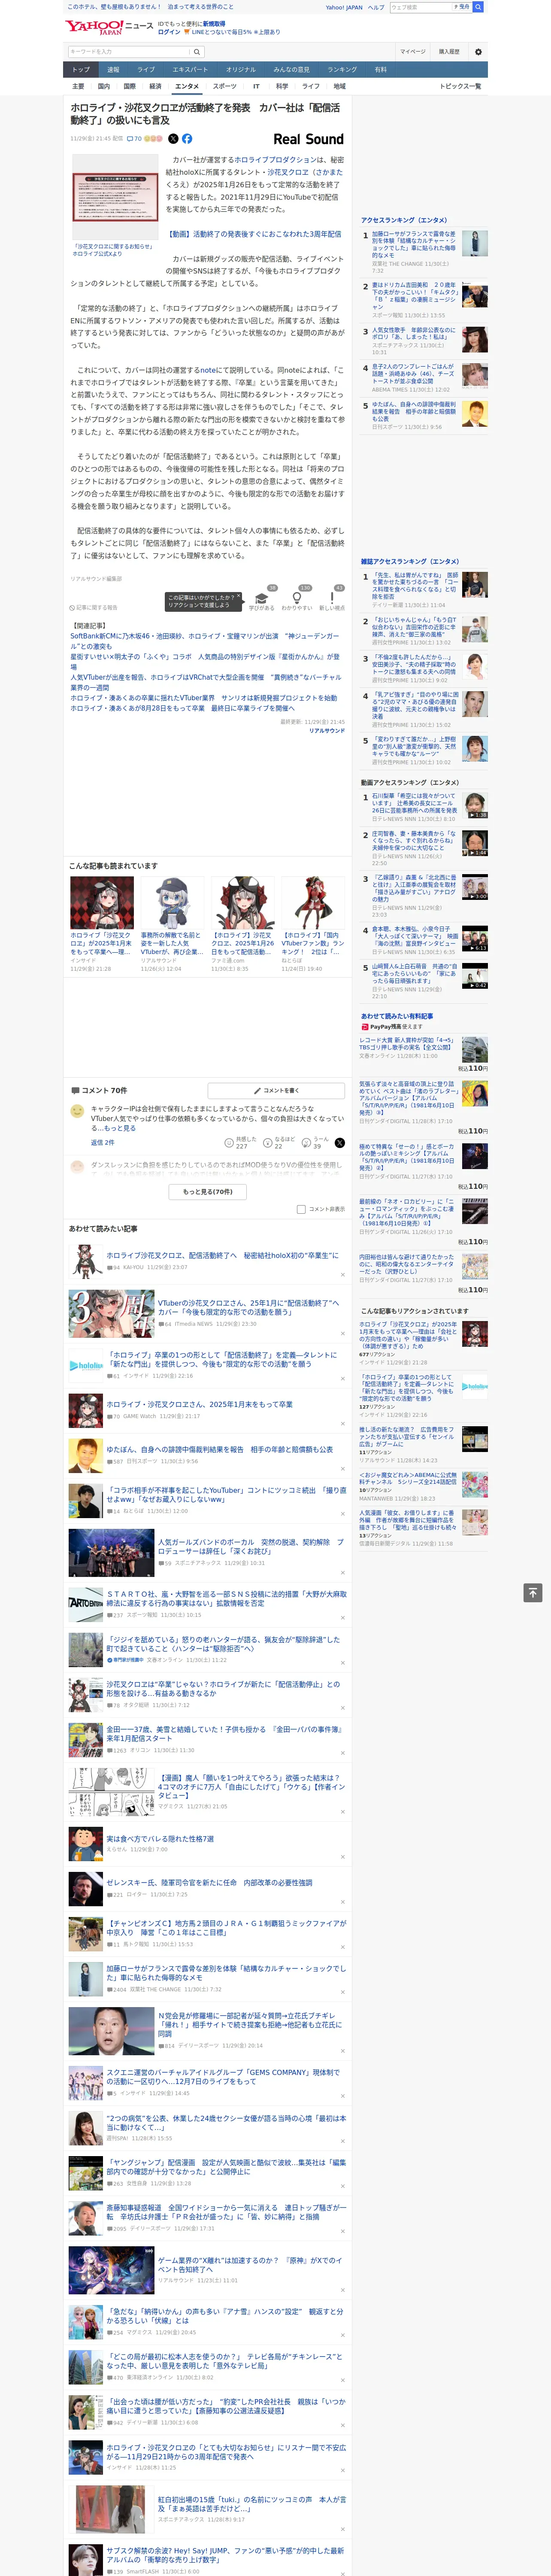Click the コメントを書く button

coord(276,1090)
